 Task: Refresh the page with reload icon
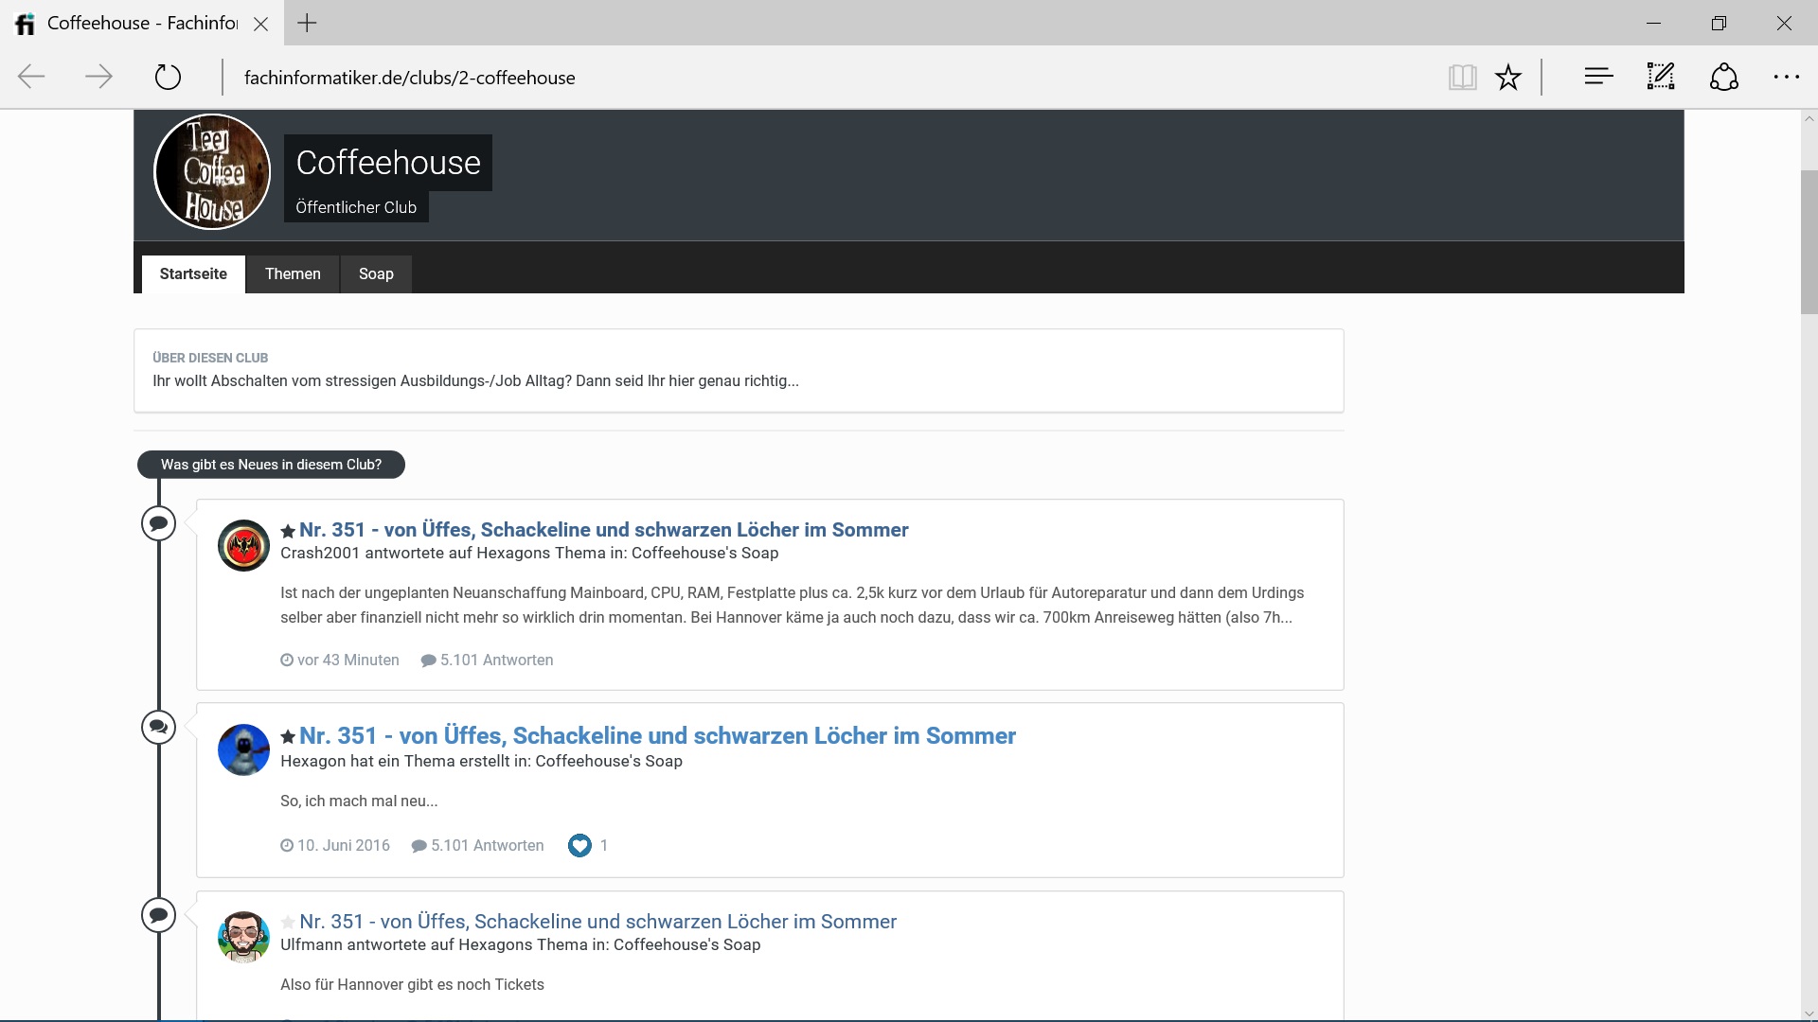[x=168, y=77]
